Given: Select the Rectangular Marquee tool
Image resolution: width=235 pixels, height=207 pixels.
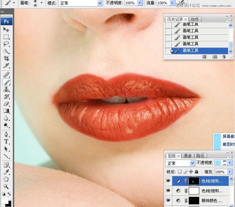Looking at the screenshot, I should pyautogui.click(x=6, y=37).
